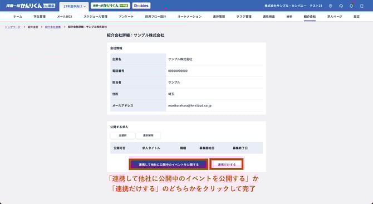Open the help question-mark icon

pos(331,6)
